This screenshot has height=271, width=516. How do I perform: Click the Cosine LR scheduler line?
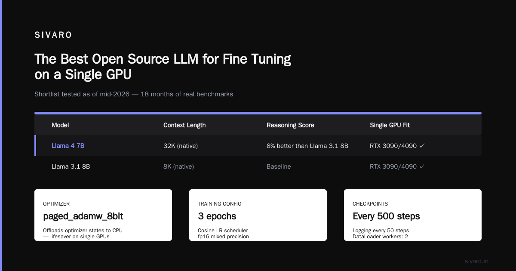[223, 231]
